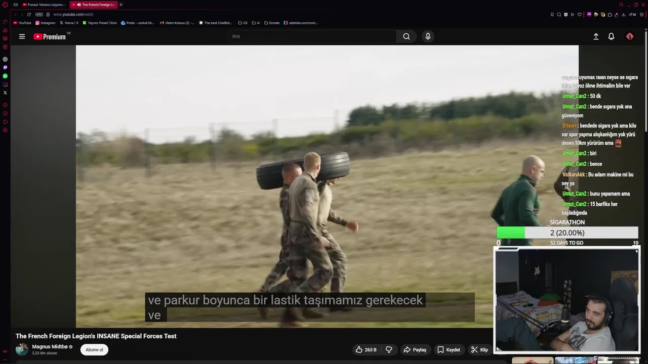Viewport: 648px width, 364px height.
Task: Open the Opera AI toolbar button
Action: tap(633, 14)
